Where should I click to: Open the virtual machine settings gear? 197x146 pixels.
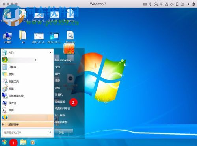click(x=193, y=4)
